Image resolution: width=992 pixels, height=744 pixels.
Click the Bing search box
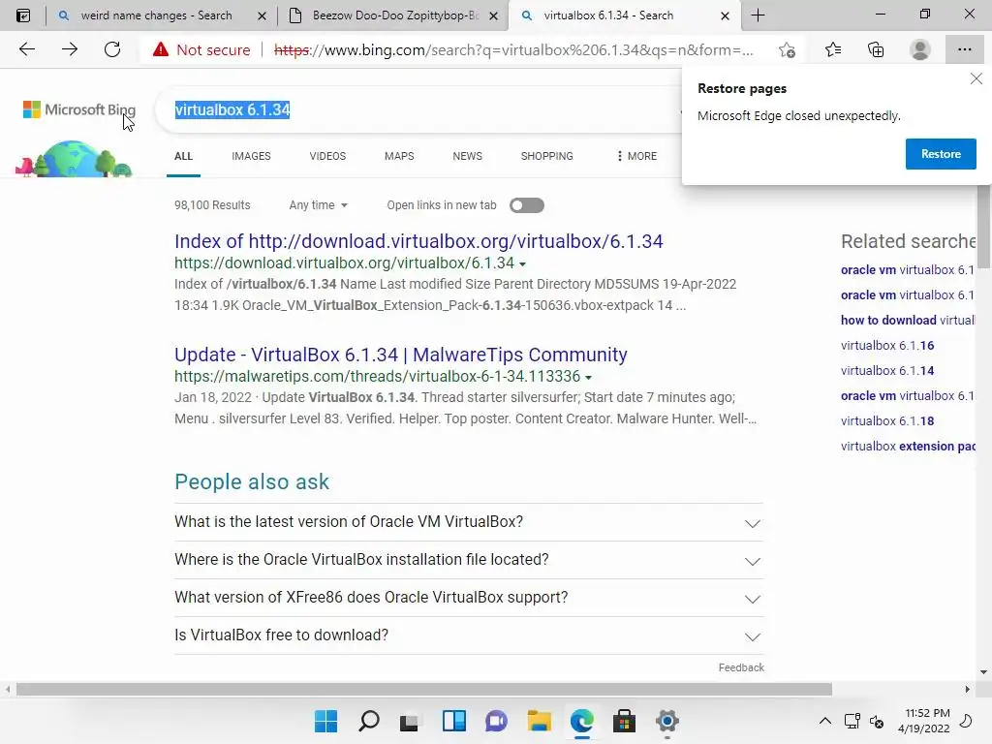(x=418, y=109)
